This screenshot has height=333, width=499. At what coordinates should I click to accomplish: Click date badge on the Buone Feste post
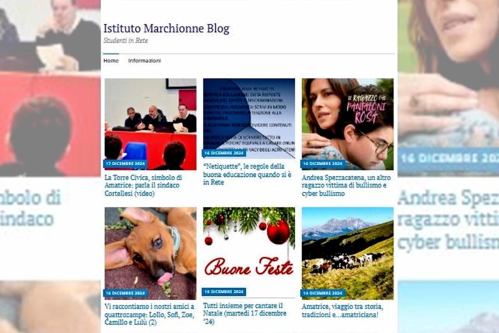click(x=224, y=291)
